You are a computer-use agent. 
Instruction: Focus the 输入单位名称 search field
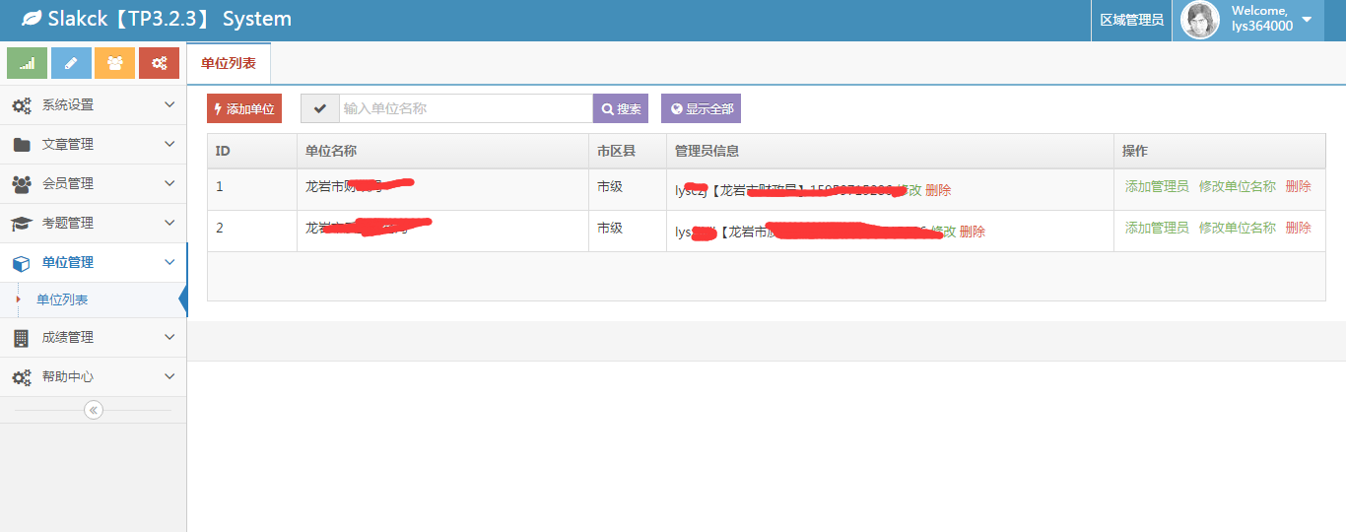point(465,108)
